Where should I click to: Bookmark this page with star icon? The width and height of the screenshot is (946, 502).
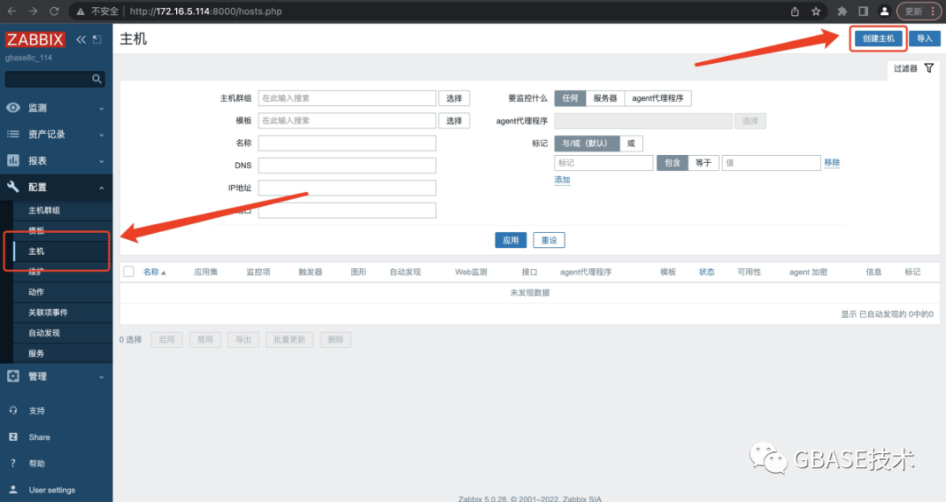pyautogui.click(x=815, y=11)
